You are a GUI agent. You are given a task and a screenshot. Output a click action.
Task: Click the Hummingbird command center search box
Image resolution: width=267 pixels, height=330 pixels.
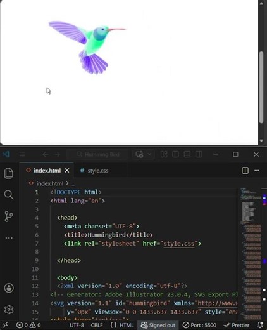tap(97, 155)
